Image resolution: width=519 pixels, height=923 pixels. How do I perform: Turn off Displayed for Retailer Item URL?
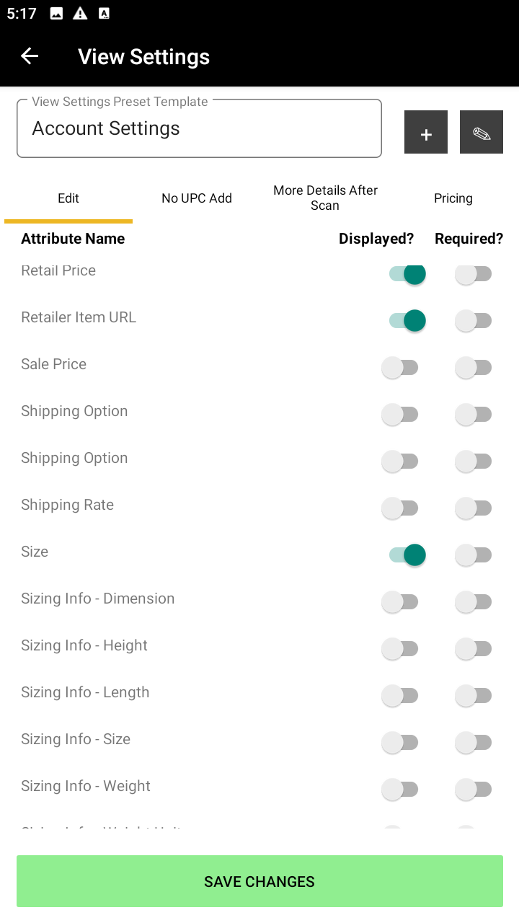pos(407,320)
